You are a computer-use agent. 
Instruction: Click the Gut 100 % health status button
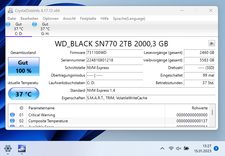tap(24, 66)
